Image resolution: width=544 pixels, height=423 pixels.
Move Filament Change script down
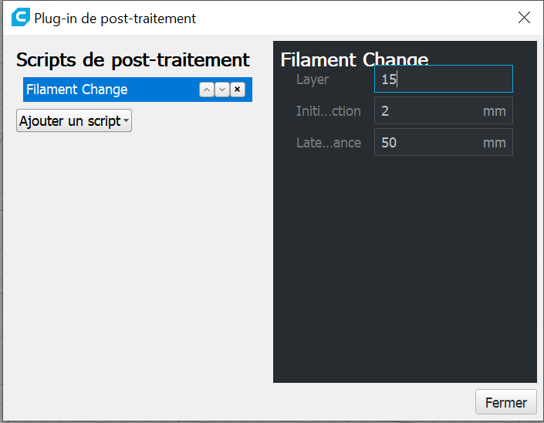222,90
